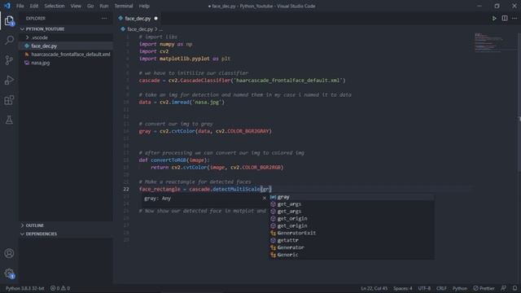Click the VS Code logo icon
The height and width of the screenshot is (293, 521).
(x=7, y=6)
